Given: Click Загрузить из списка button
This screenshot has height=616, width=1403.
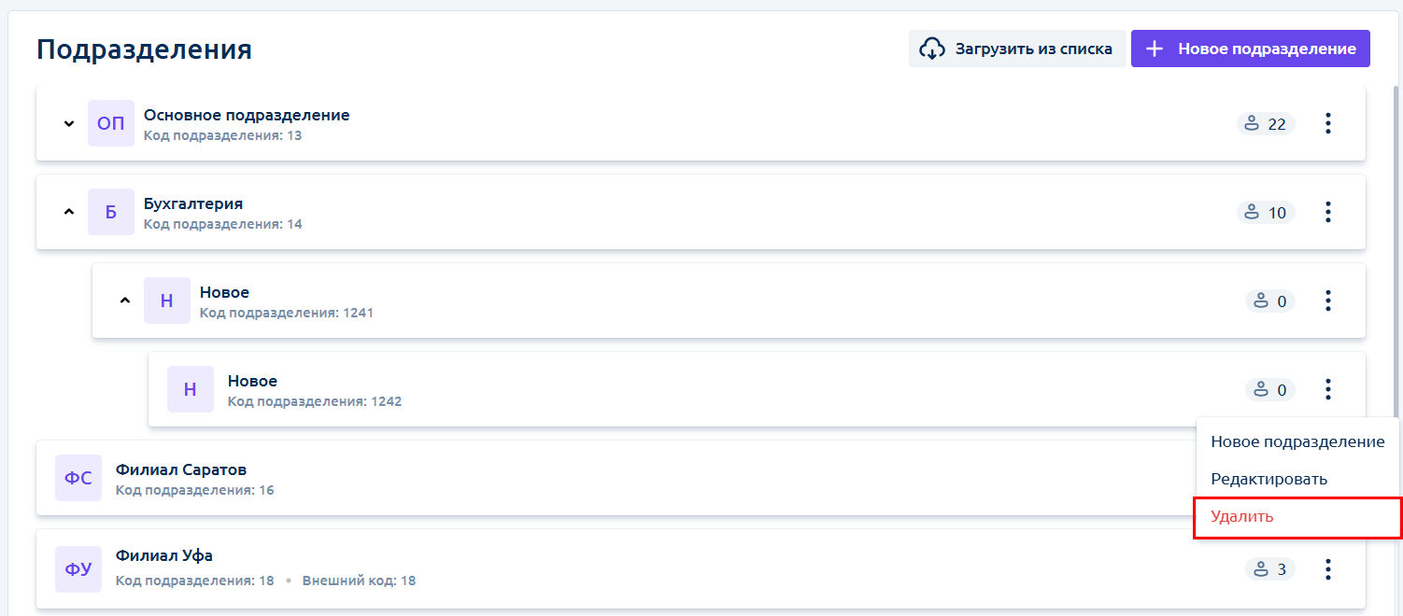Looking at the screenshot, I should [1017, 49].
